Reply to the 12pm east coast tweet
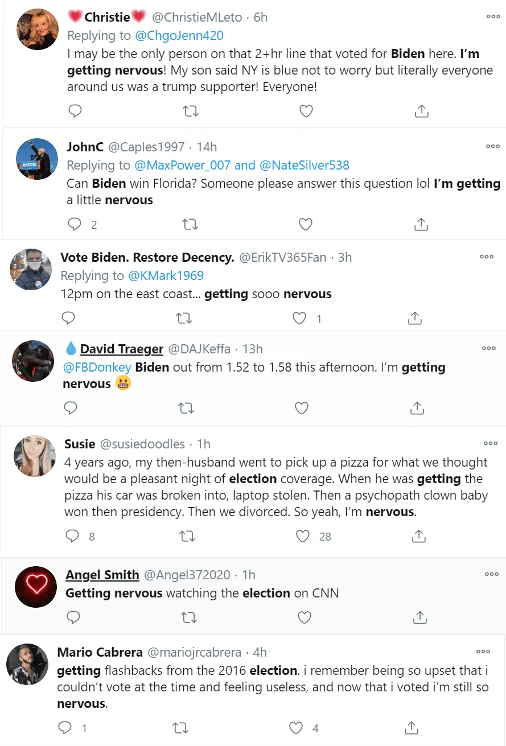Image resolution: width=506 pixels, height=746 pixels. (68, 318)
